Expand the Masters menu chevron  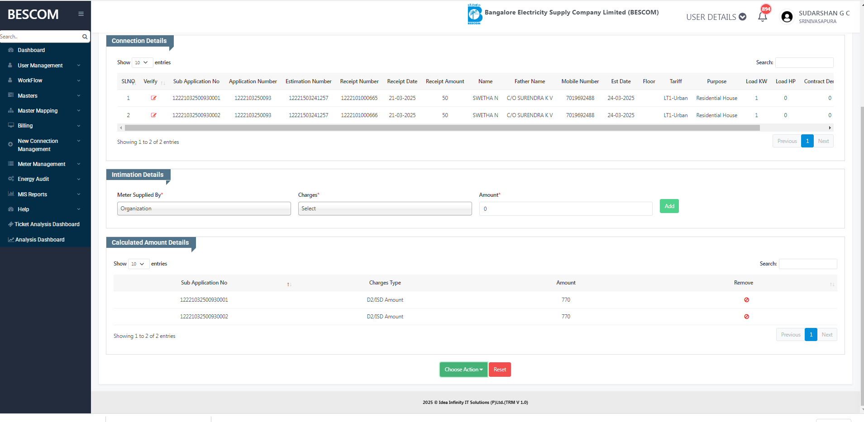(79, 95)
